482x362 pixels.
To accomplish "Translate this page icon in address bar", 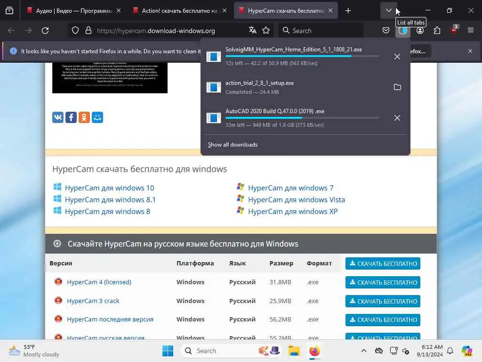I will [253, 30].
